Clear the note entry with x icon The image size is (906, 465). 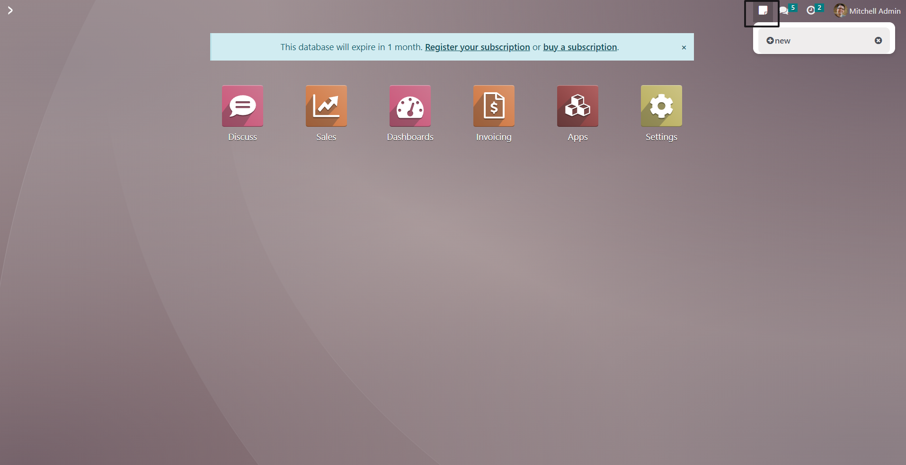[x=878, y=41]
